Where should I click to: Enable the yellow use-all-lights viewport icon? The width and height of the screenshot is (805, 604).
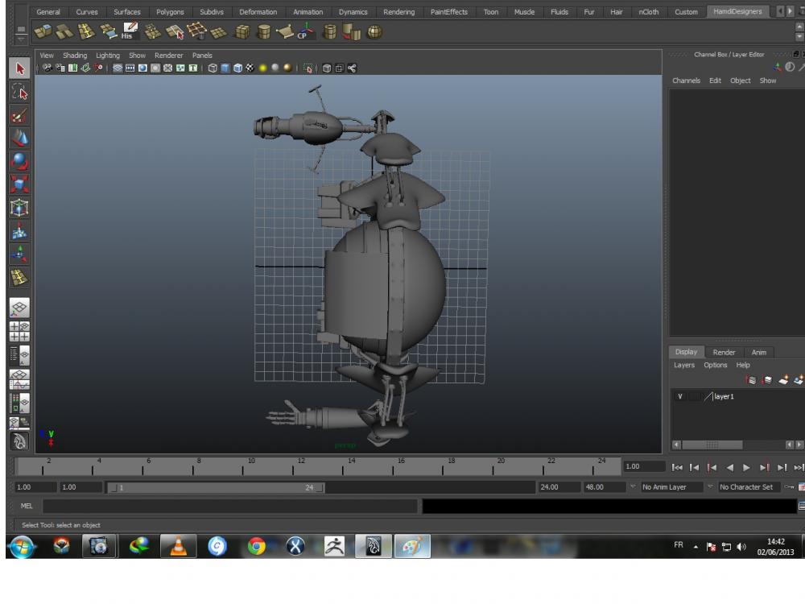point(262,68)
